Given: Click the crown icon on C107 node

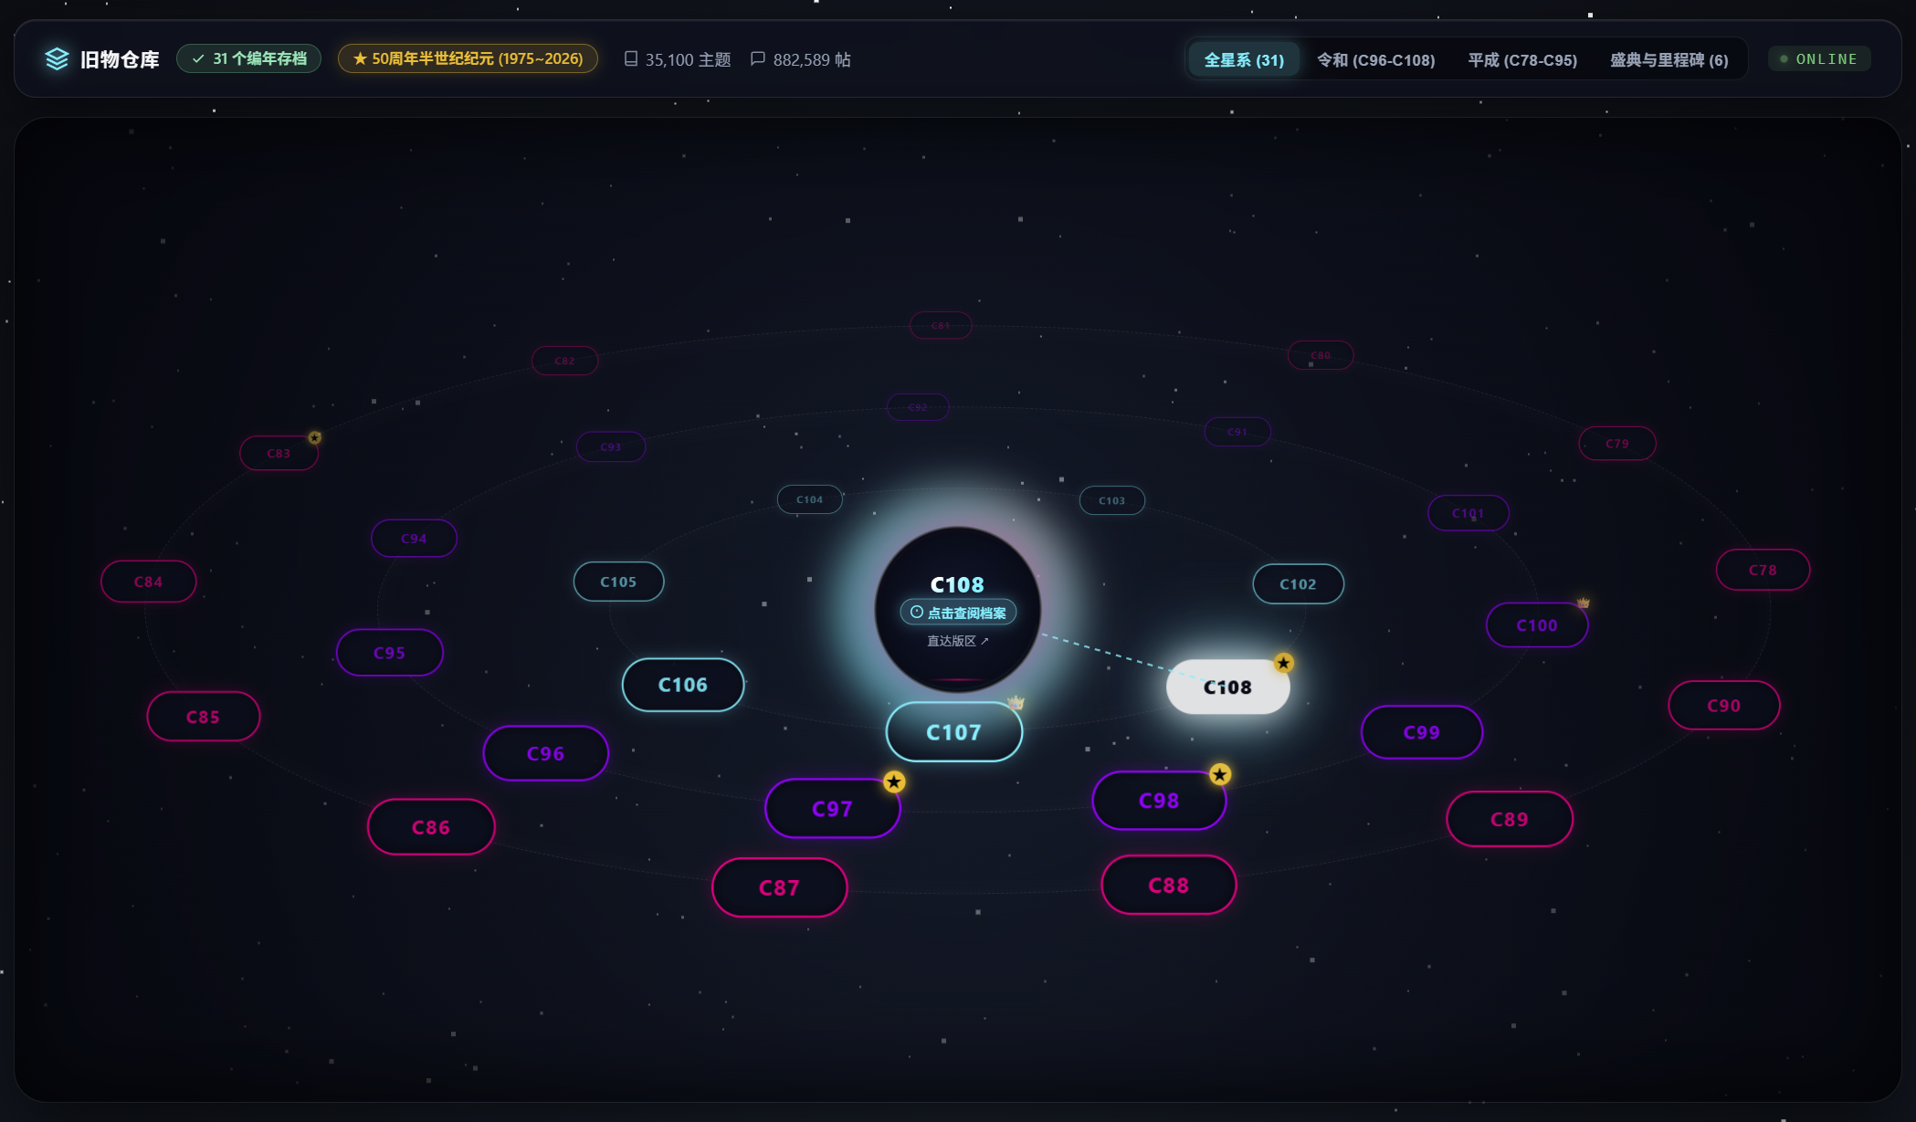Looking at the screenshot, I should point(1016,702).
